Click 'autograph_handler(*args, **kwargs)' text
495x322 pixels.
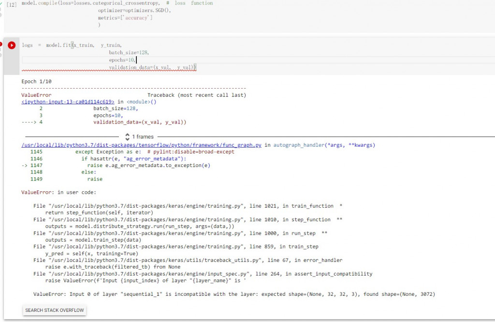coord(324,145)
